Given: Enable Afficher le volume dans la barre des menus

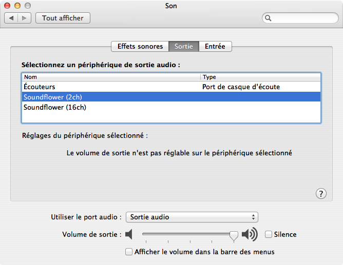Looking at the screenshot, I should 129,252.
